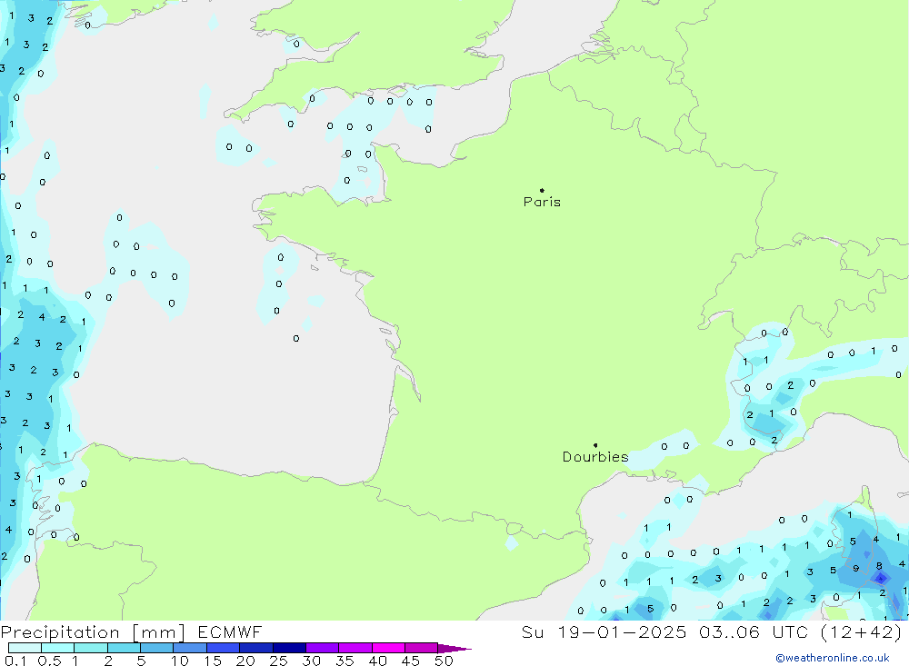This screenshot has width=909, height=666.
Task: Click the Dourbies city marker dot
Action: [595, 445]
